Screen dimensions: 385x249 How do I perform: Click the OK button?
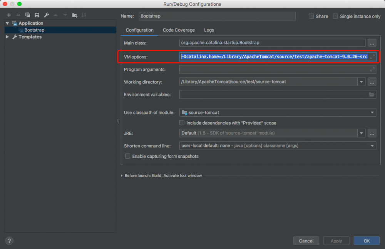pos(367,241)
